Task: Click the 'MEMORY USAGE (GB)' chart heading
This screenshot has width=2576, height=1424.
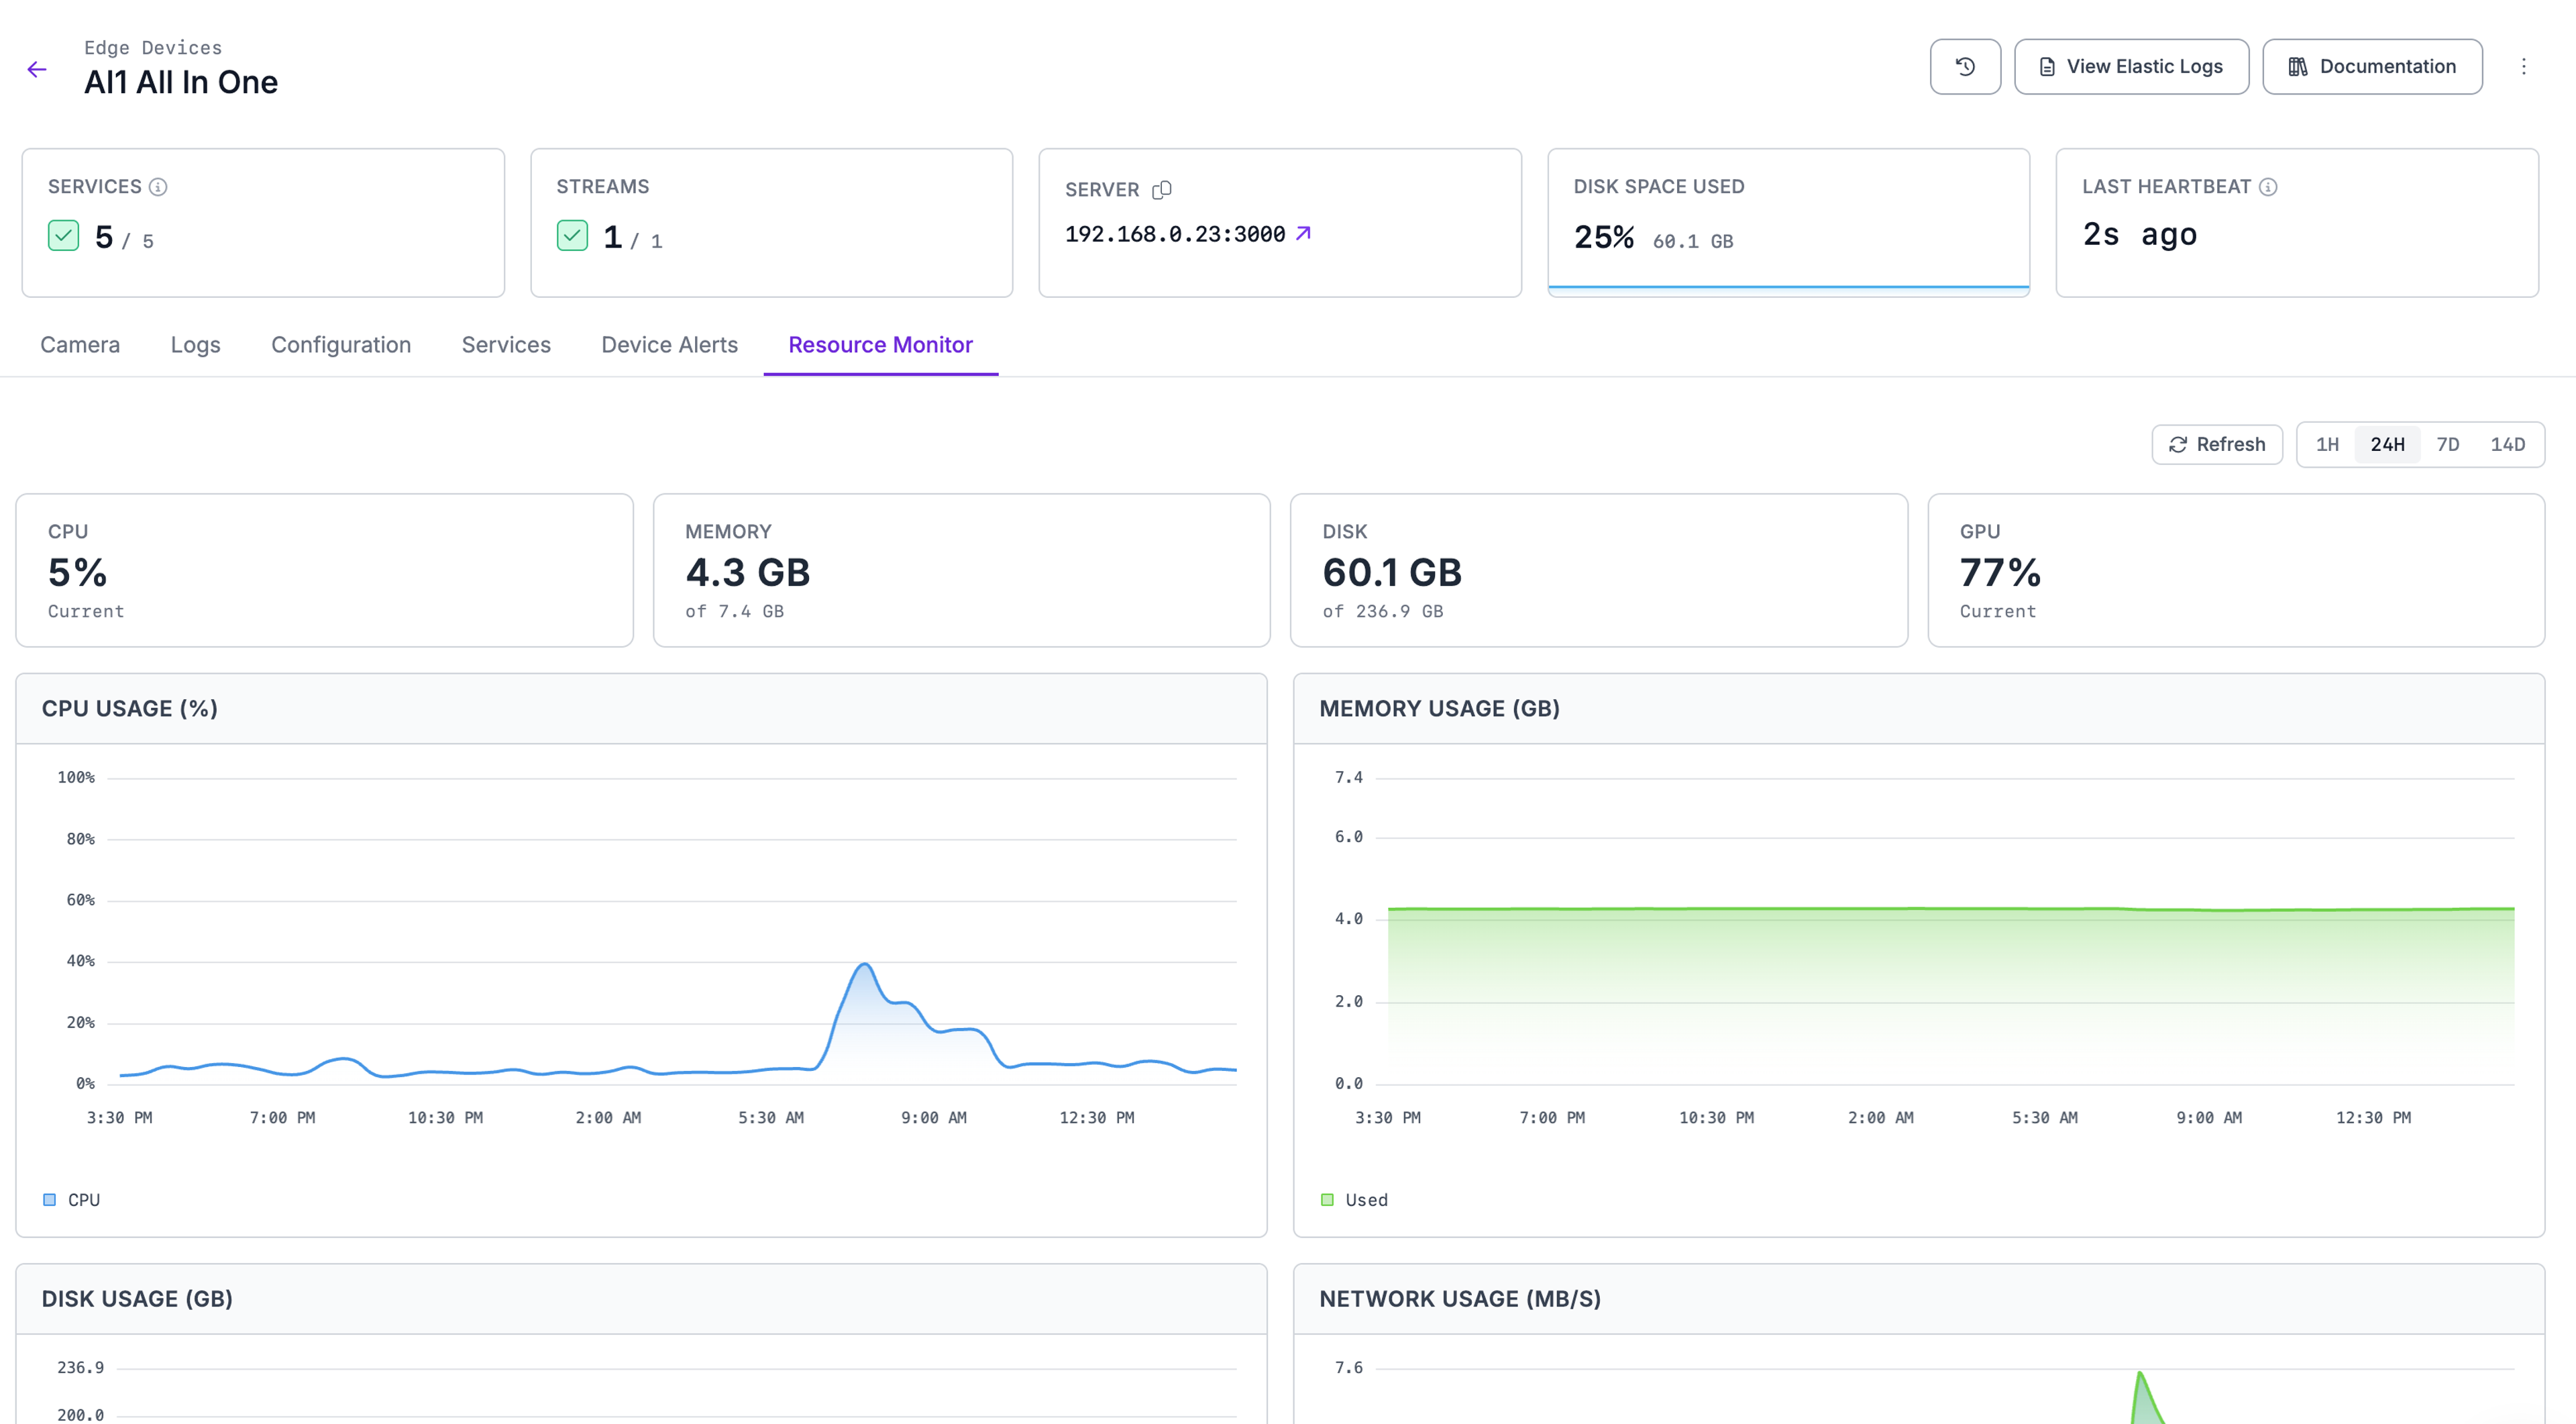Action: [x=1439, y=709]
